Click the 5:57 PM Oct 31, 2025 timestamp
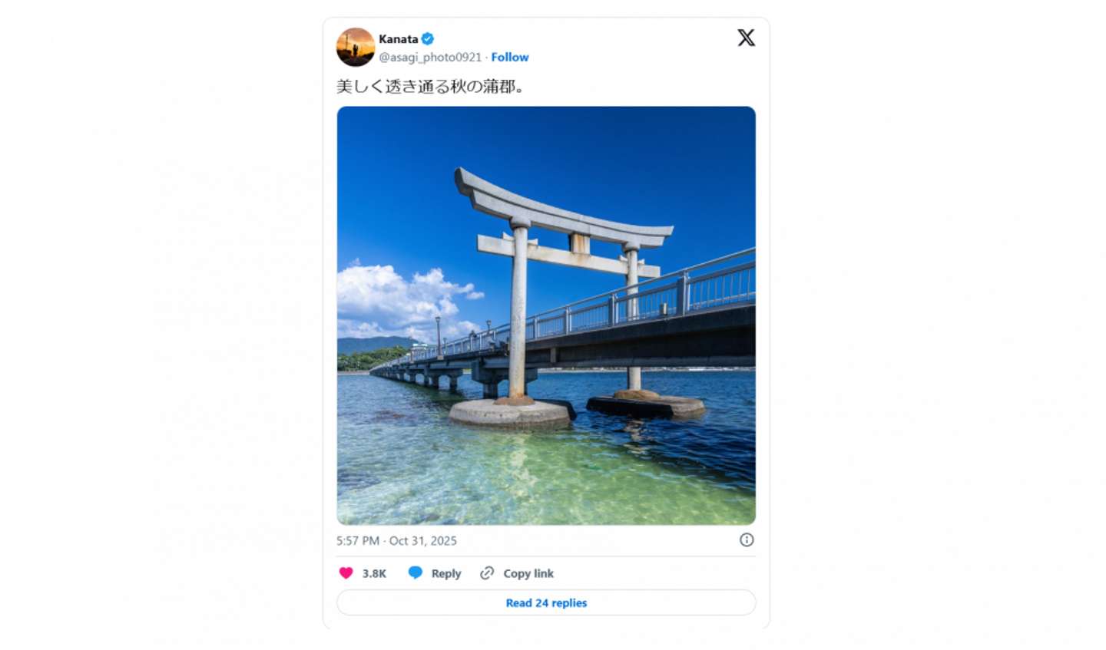The height and width of the screenshot is (650, 1106). click(396, 541)
